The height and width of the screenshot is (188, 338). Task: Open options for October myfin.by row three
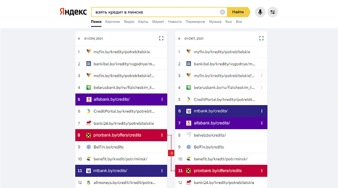(262, 76)
